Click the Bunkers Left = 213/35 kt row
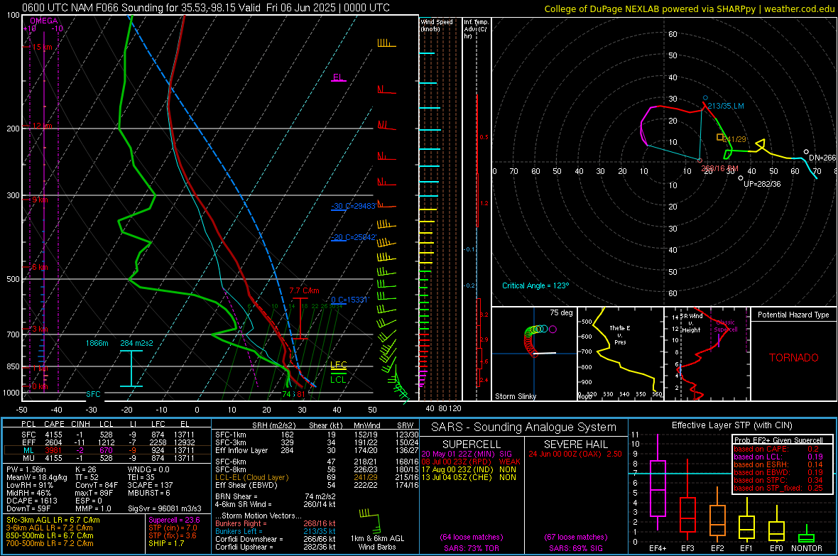 point(276,531)
